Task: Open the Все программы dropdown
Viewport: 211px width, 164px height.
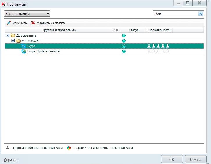Action: 27,14
